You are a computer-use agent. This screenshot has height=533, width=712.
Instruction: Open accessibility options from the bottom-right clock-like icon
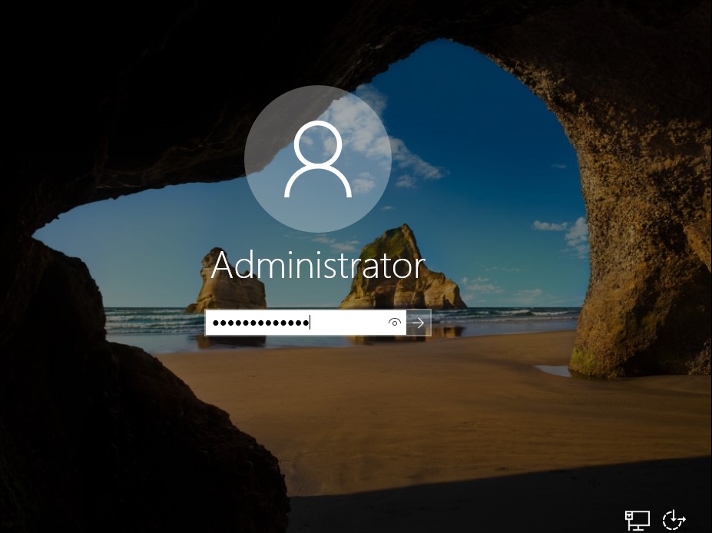pos(674,520)
